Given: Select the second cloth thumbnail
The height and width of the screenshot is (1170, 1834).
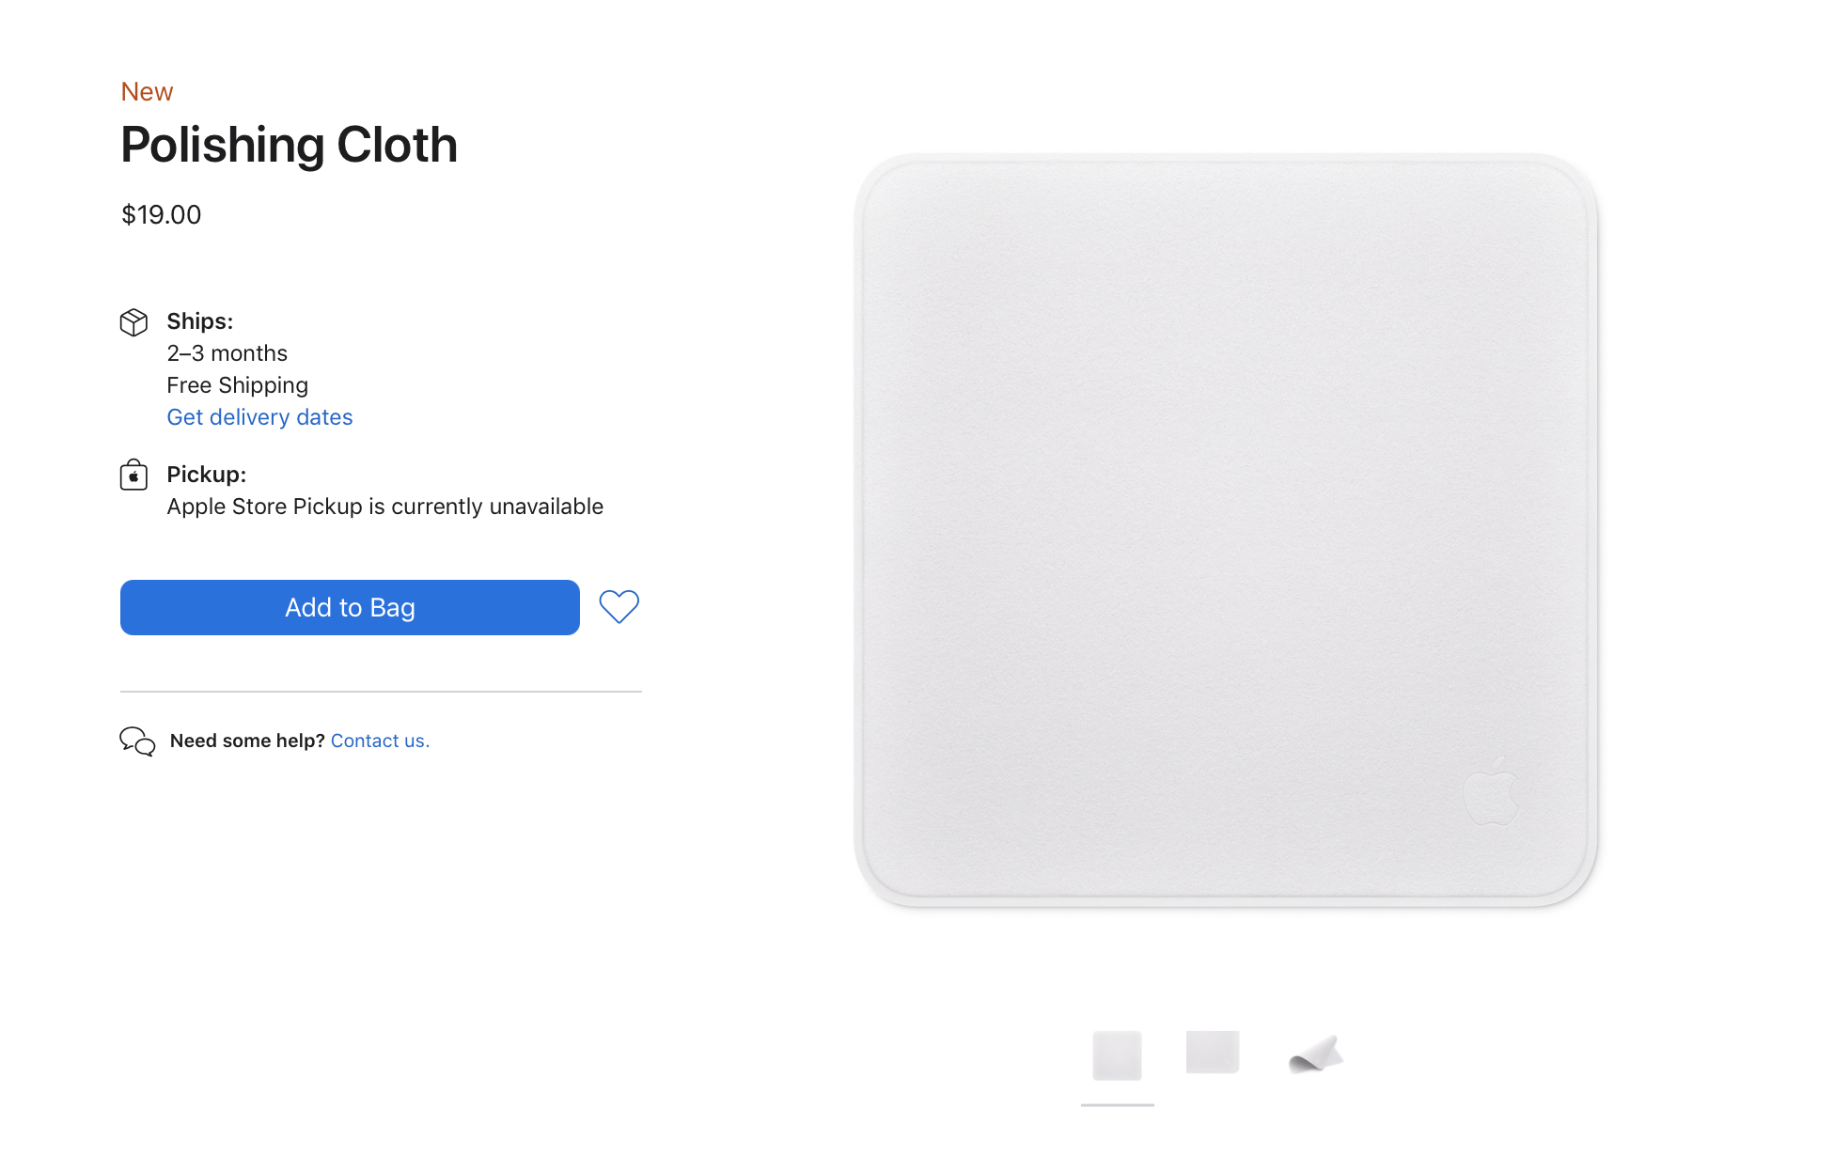Looking at the screenshot, I should click(x=1212, y=1052).
